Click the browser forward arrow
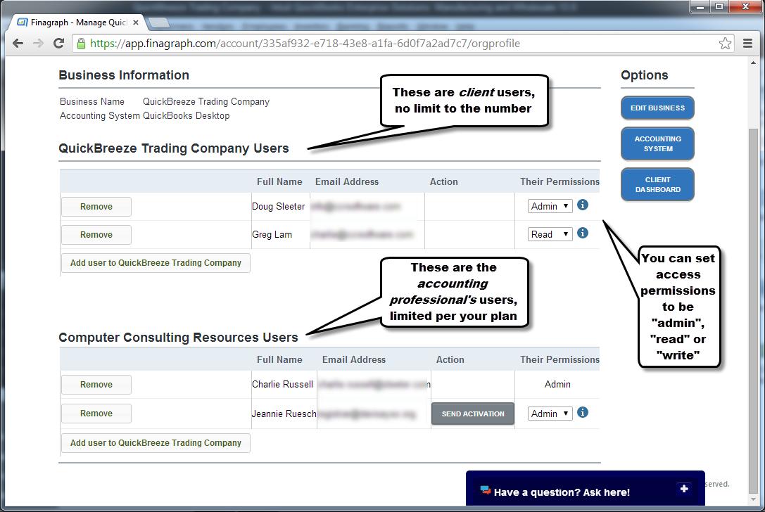Screen dimensions: 765x512 [38, 44]
